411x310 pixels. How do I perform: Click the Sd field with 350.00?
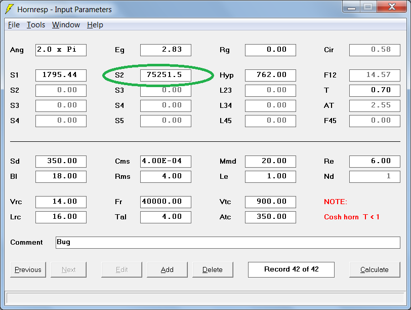(x=61, y=161)
